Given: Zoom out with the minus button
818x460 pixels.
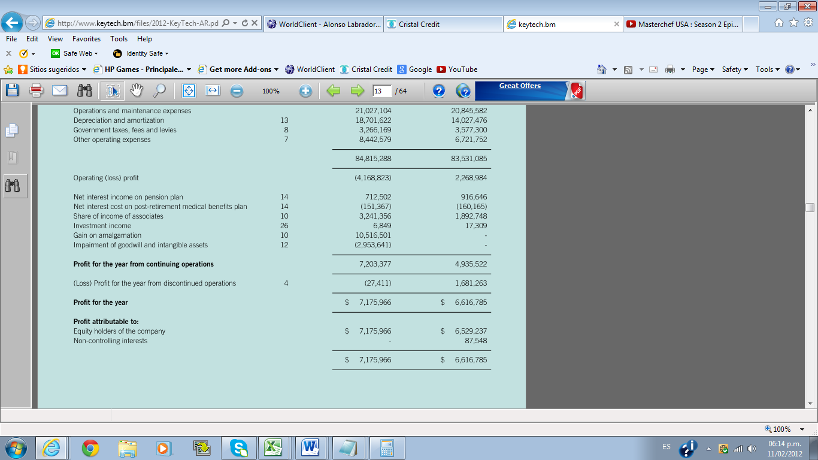Looking at the screenshot, I should [x=237, y=91].
